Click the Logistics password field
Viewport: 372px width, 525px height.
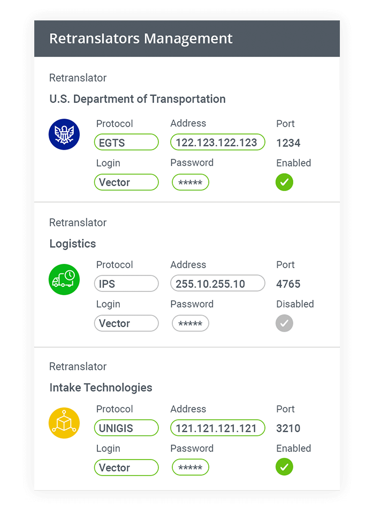[191, 323]
